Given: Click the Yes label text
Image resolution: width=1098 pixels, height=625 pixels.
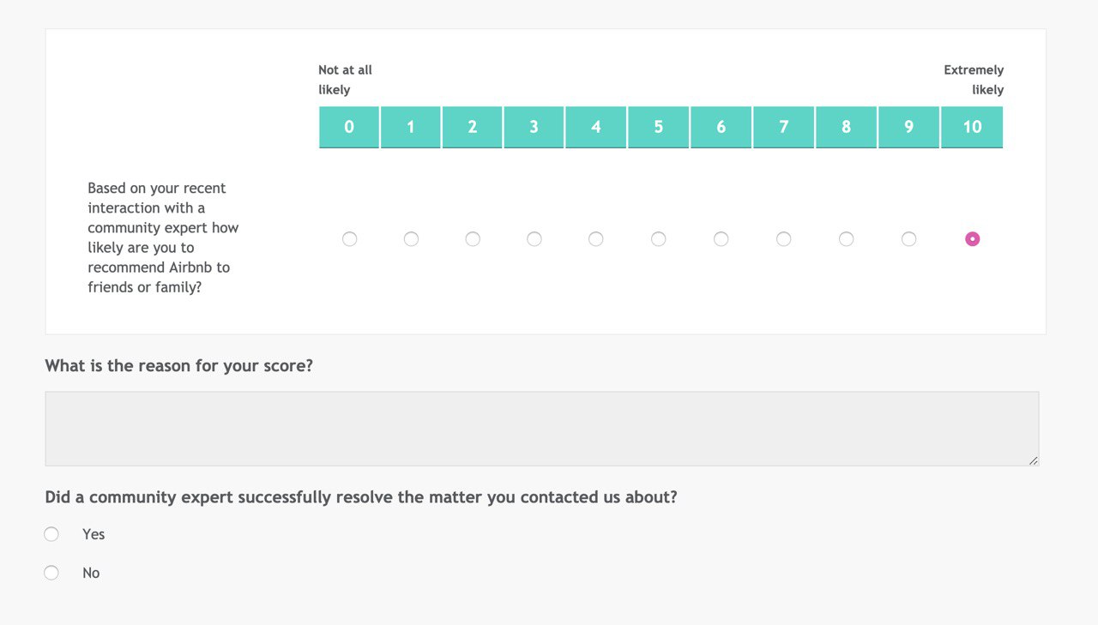Looking at the screenshot, I should [x=94, y=534].
